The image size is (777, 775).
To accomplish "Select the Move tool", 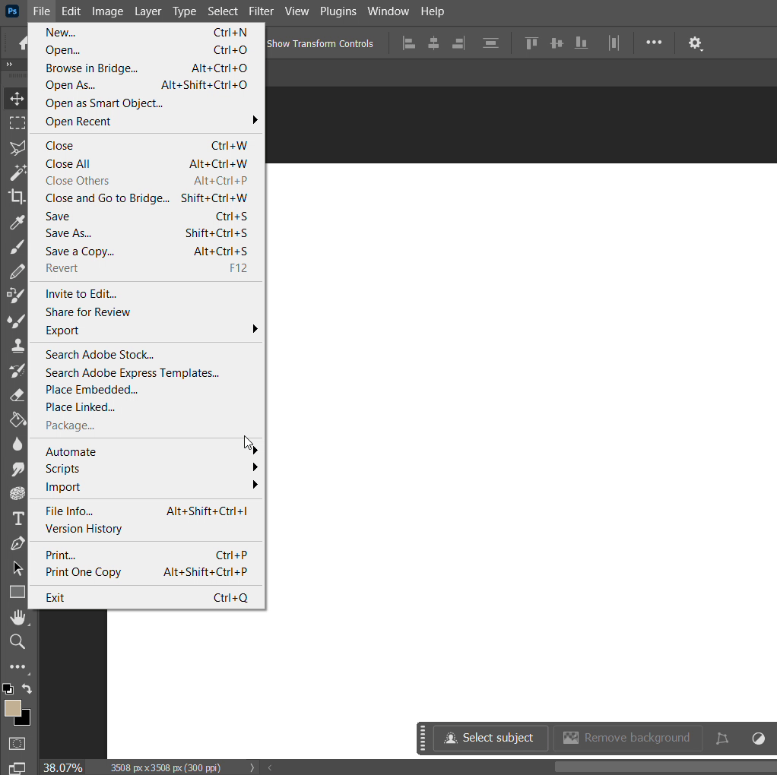I will coord(17,98).
